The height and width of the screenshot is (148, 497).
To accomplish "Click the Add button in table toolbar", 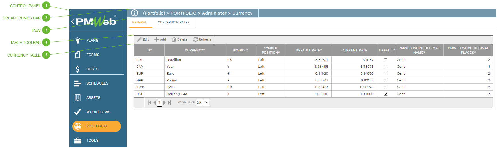I will tap(160, 40).
